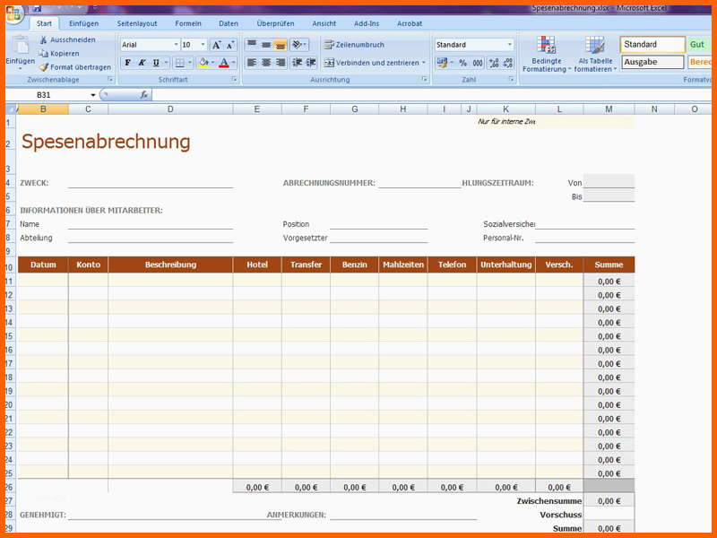Open the Überprüfen tab
Screen dimensions: 717x538
pyautogui.click(x=275, y=23)
